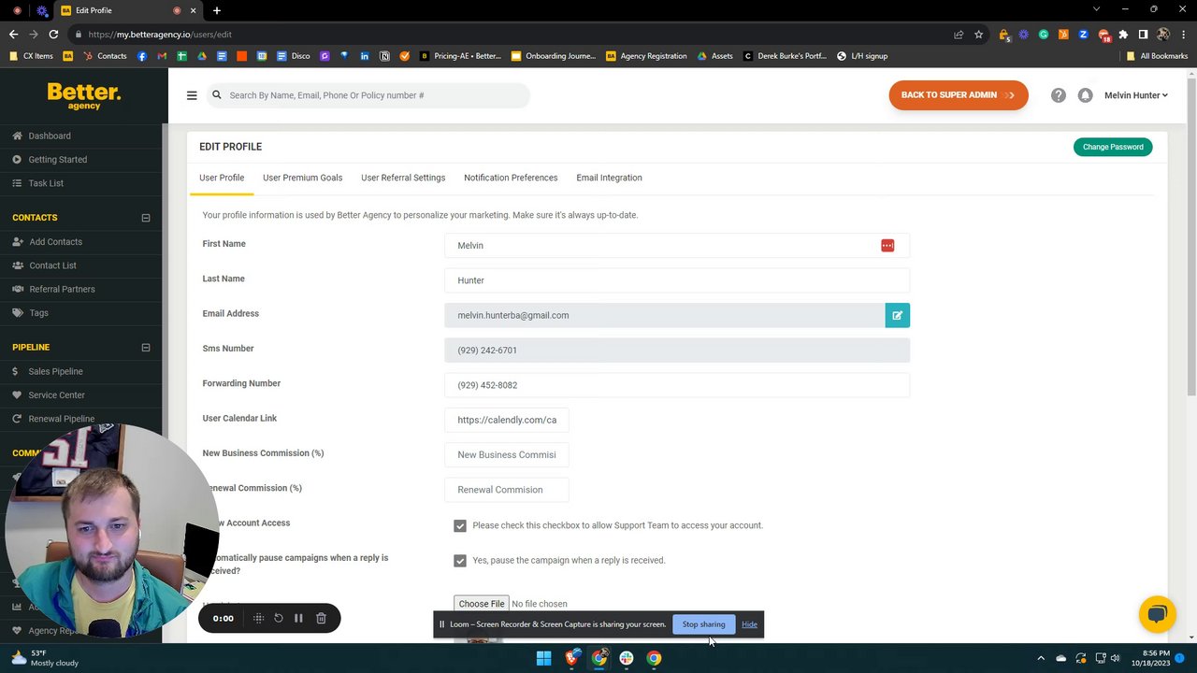Click the red password manager icon in First Name

[887, 246]
